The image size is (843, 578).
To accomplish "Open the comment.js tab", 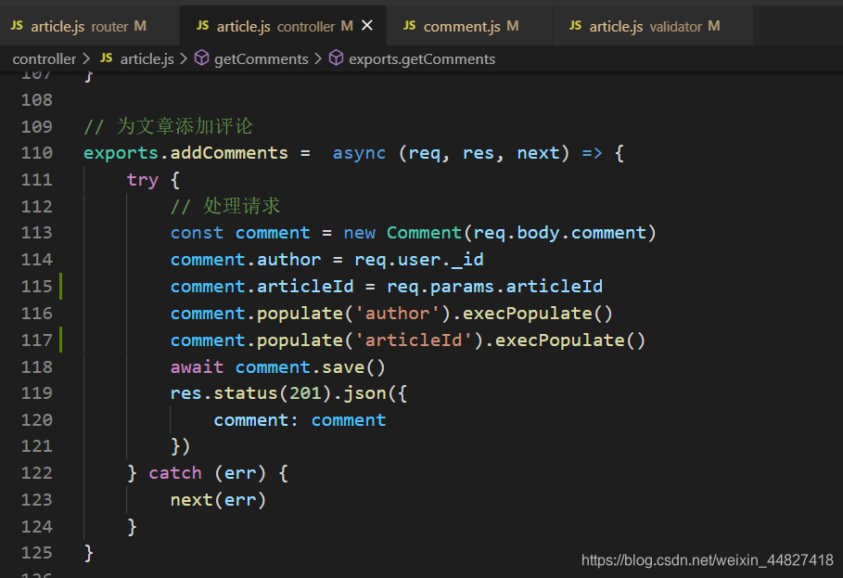I will pyautogui.click(x=469, y=26).
